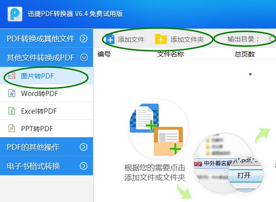276x202 pixels.
Task: Select the Excel转PDF menu entry
Action: point(47,111)
